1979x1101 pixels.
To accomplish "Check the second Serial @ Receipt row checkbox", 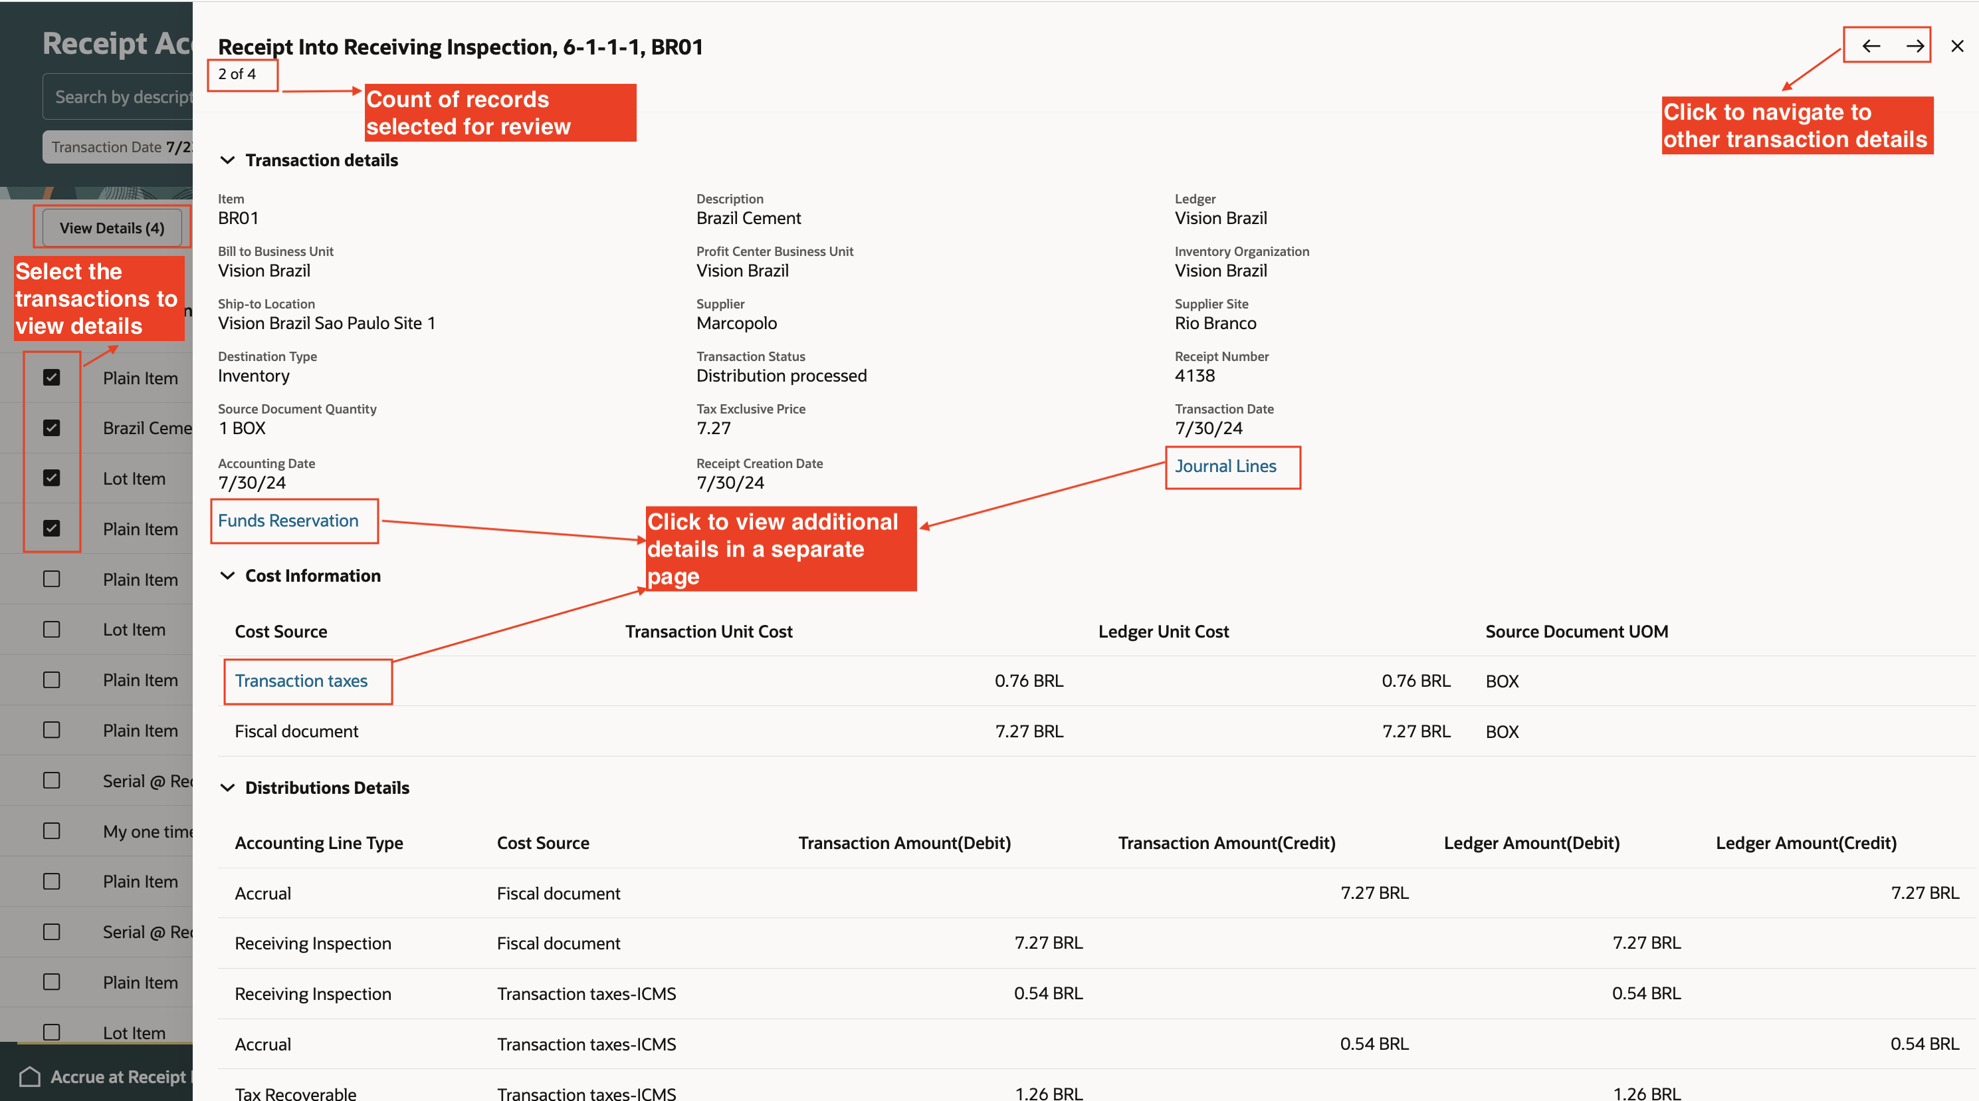I will 51,932.
